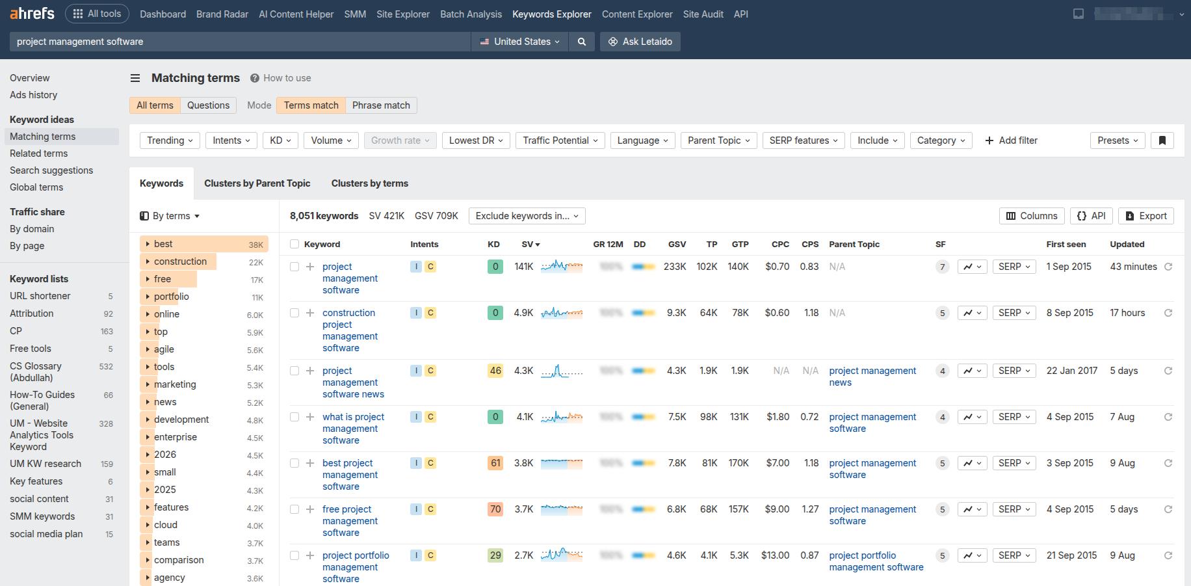Open Content Explorer from top navigation
1191x586 pixels.
tap(637, 14)
